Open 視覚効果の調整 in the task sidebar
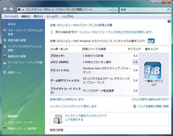173x136 pixels. (17, 40)
